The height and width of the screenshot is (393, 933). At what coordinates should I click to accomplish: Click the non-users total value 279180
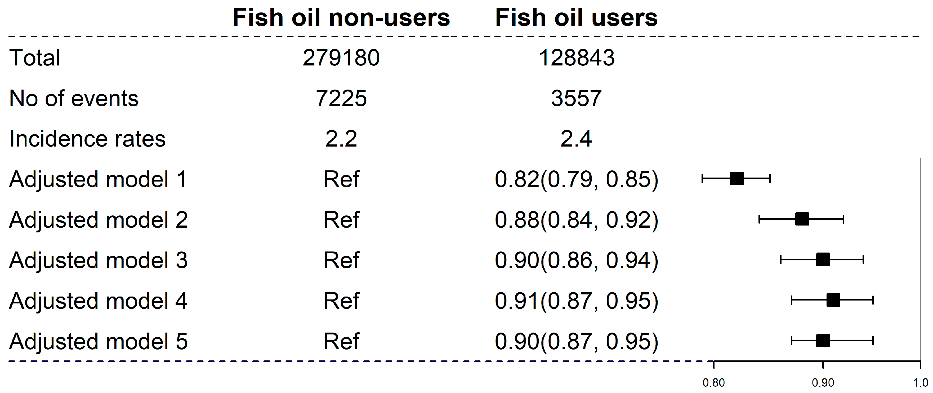pos(341,58)
